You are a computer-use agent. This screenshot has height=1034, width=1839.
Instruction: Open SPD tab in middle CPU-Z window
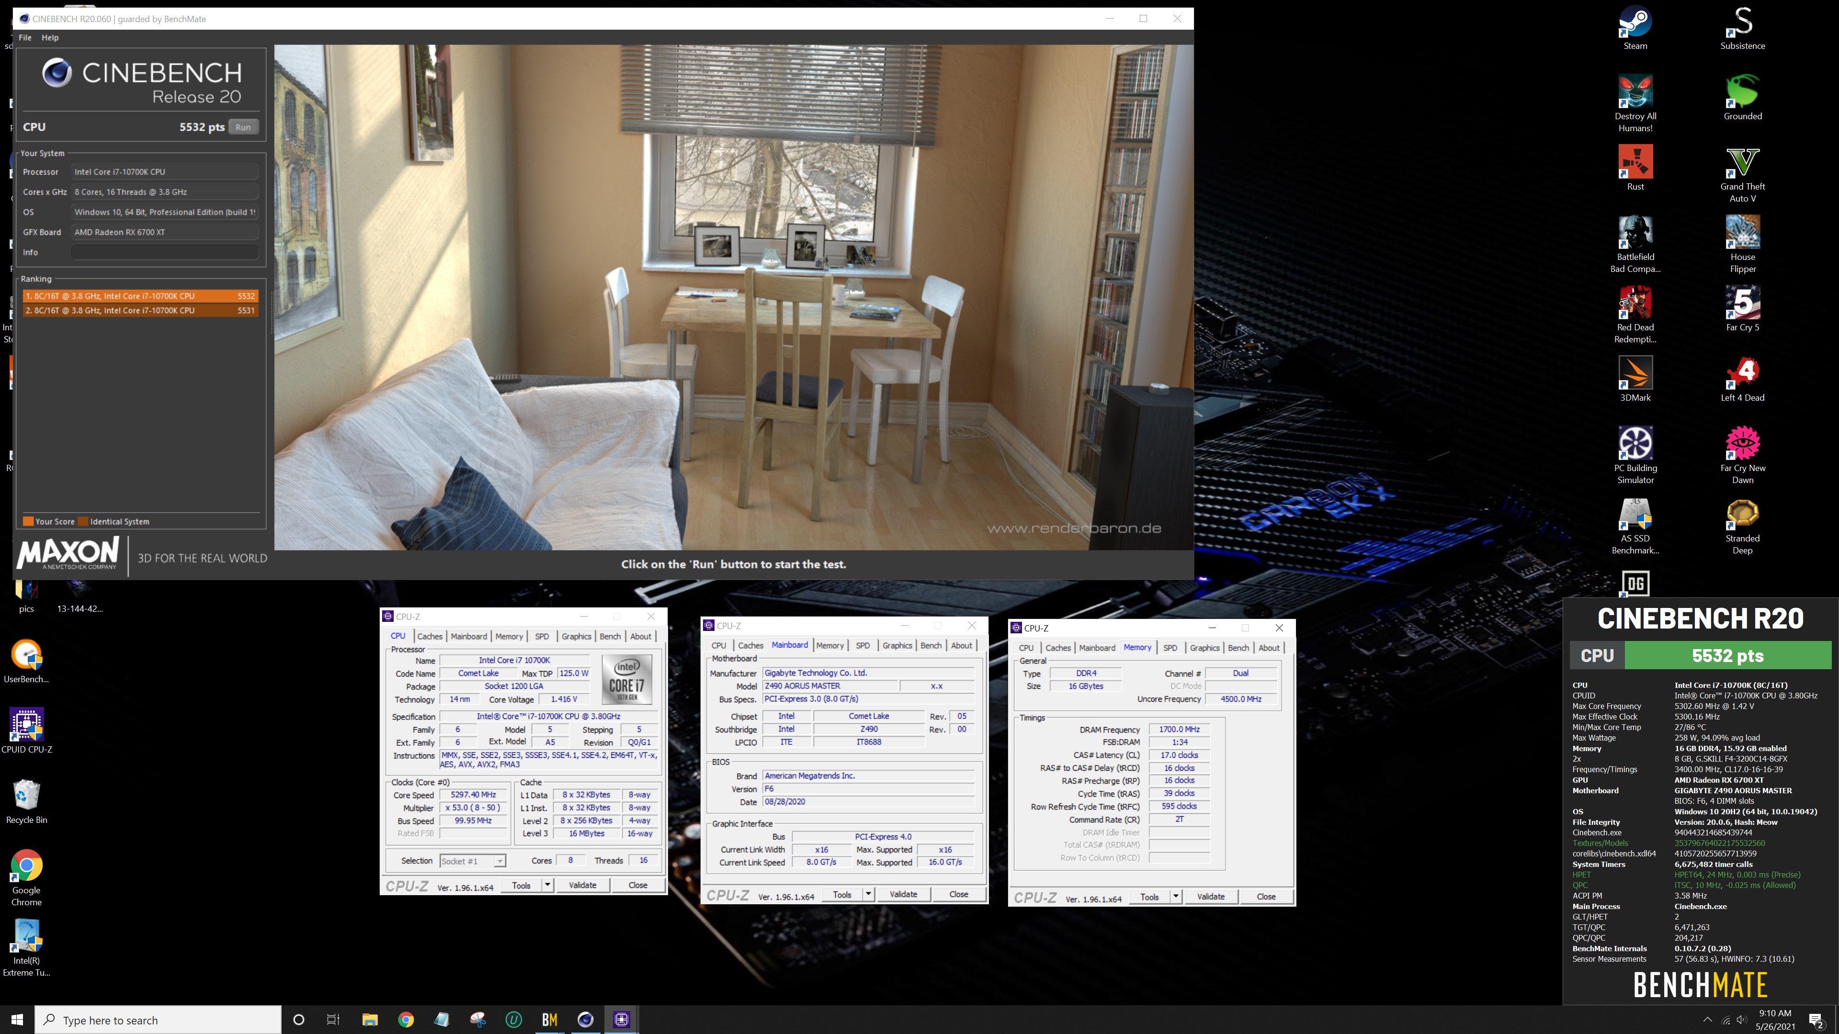(x=863, y=646)
